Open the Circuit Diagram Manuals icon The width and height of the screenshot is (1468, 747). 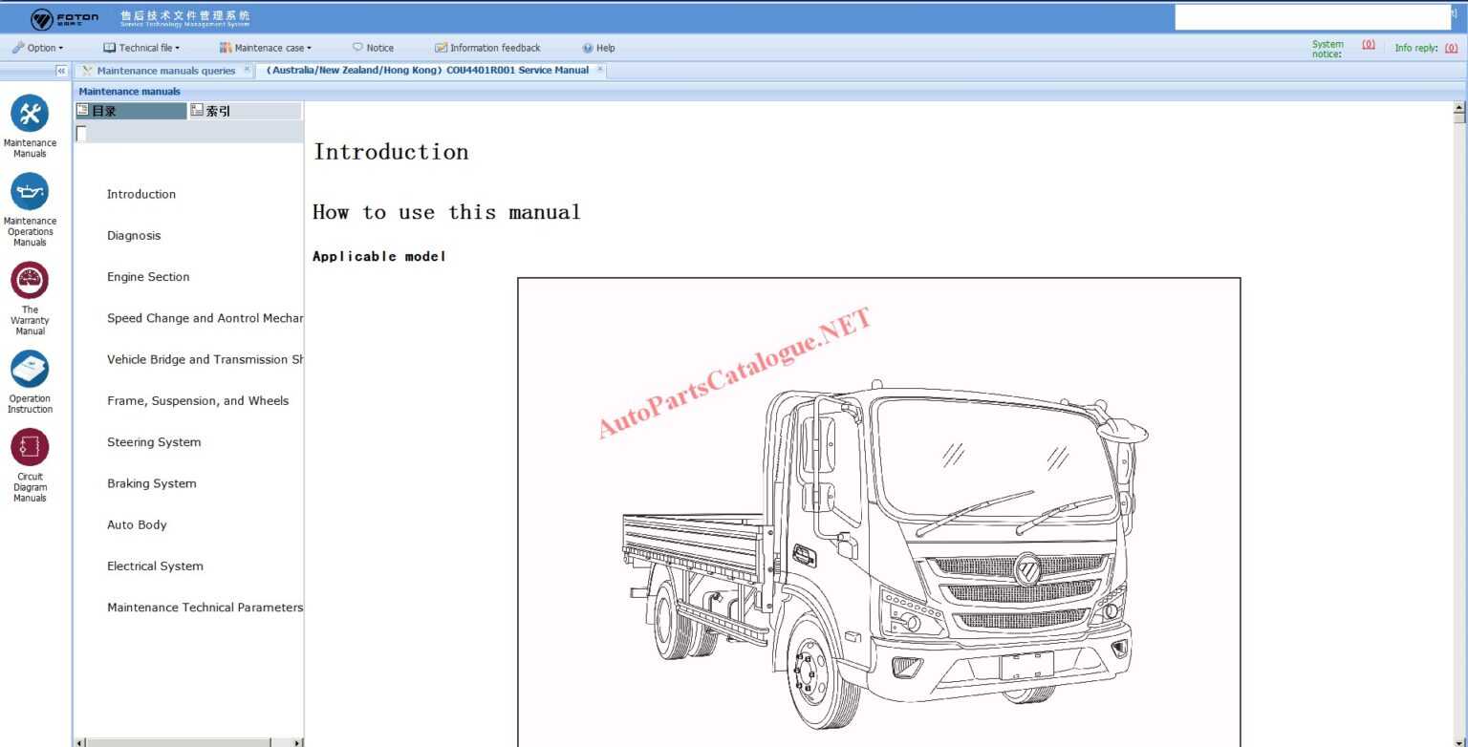click(x=30, y=445)
